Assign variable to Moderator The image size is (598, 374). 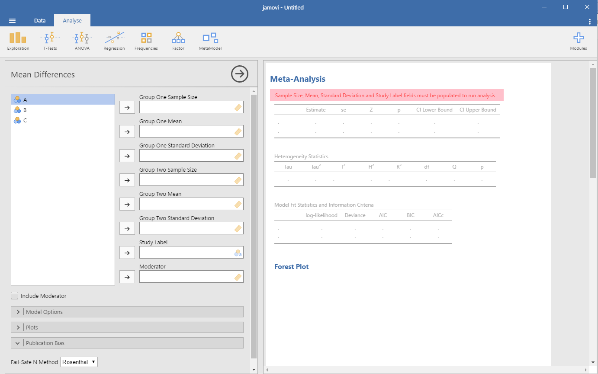click(127, 277)
